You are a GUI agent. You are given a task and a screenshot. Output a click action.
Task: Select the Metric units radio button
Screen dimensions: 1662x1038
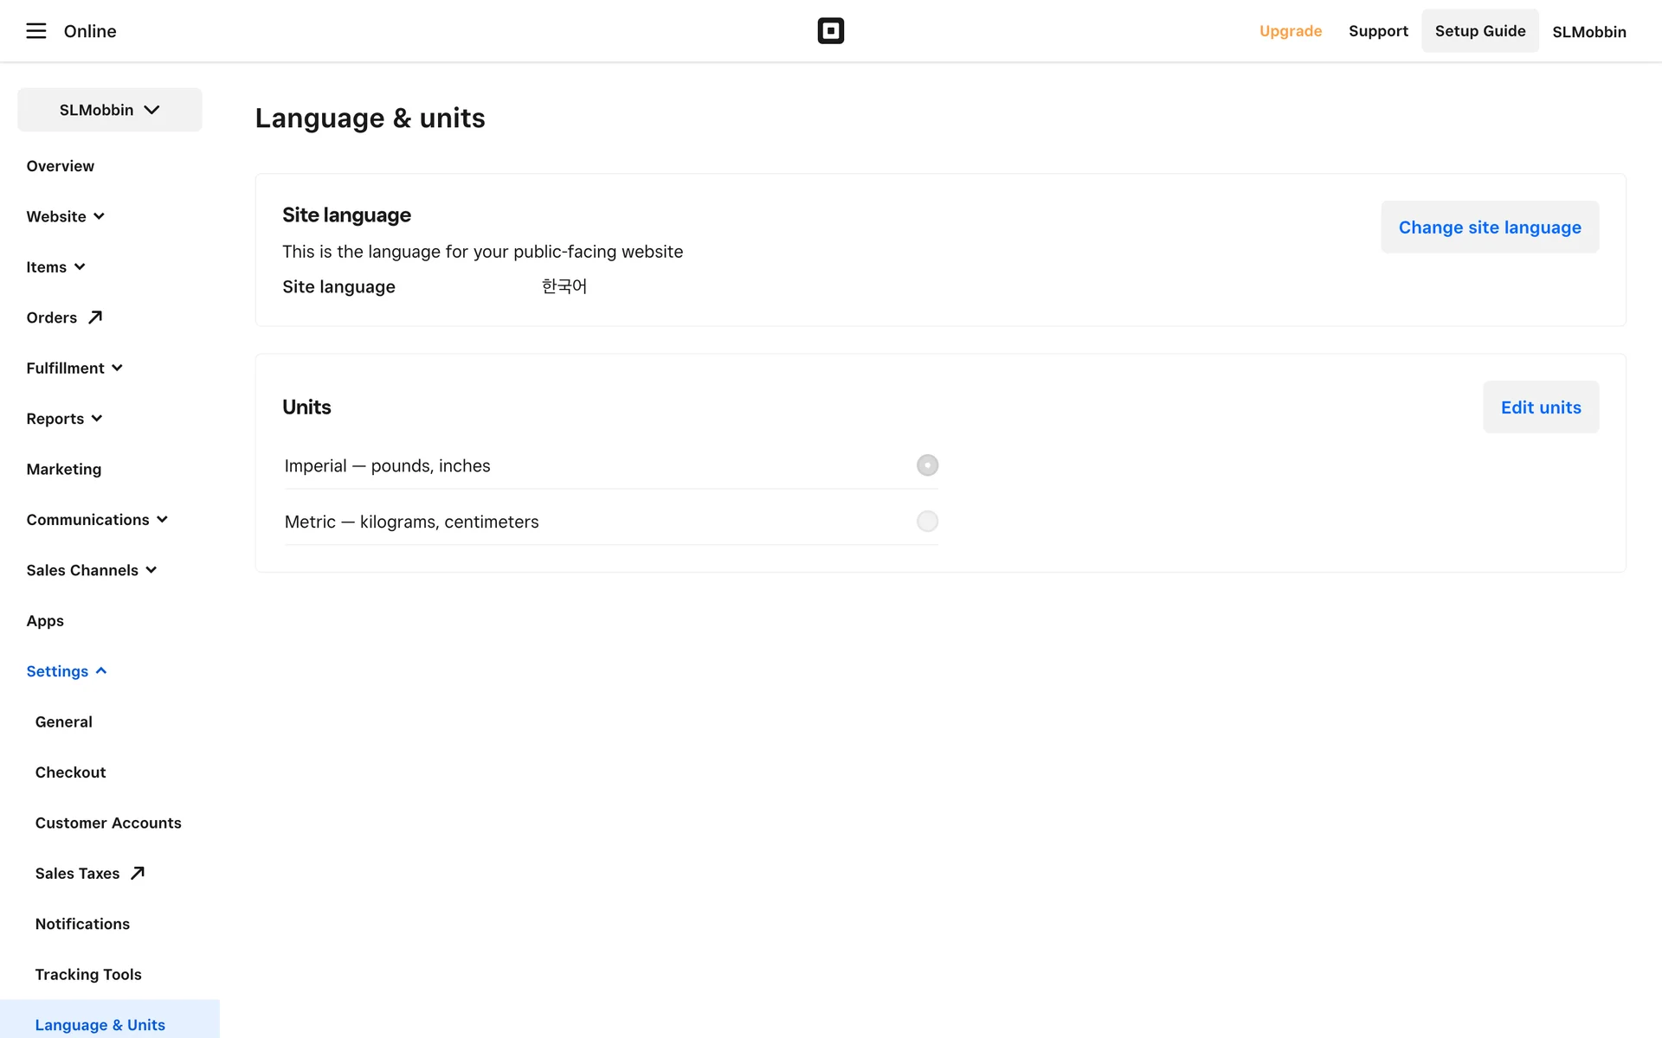[927, 522]
